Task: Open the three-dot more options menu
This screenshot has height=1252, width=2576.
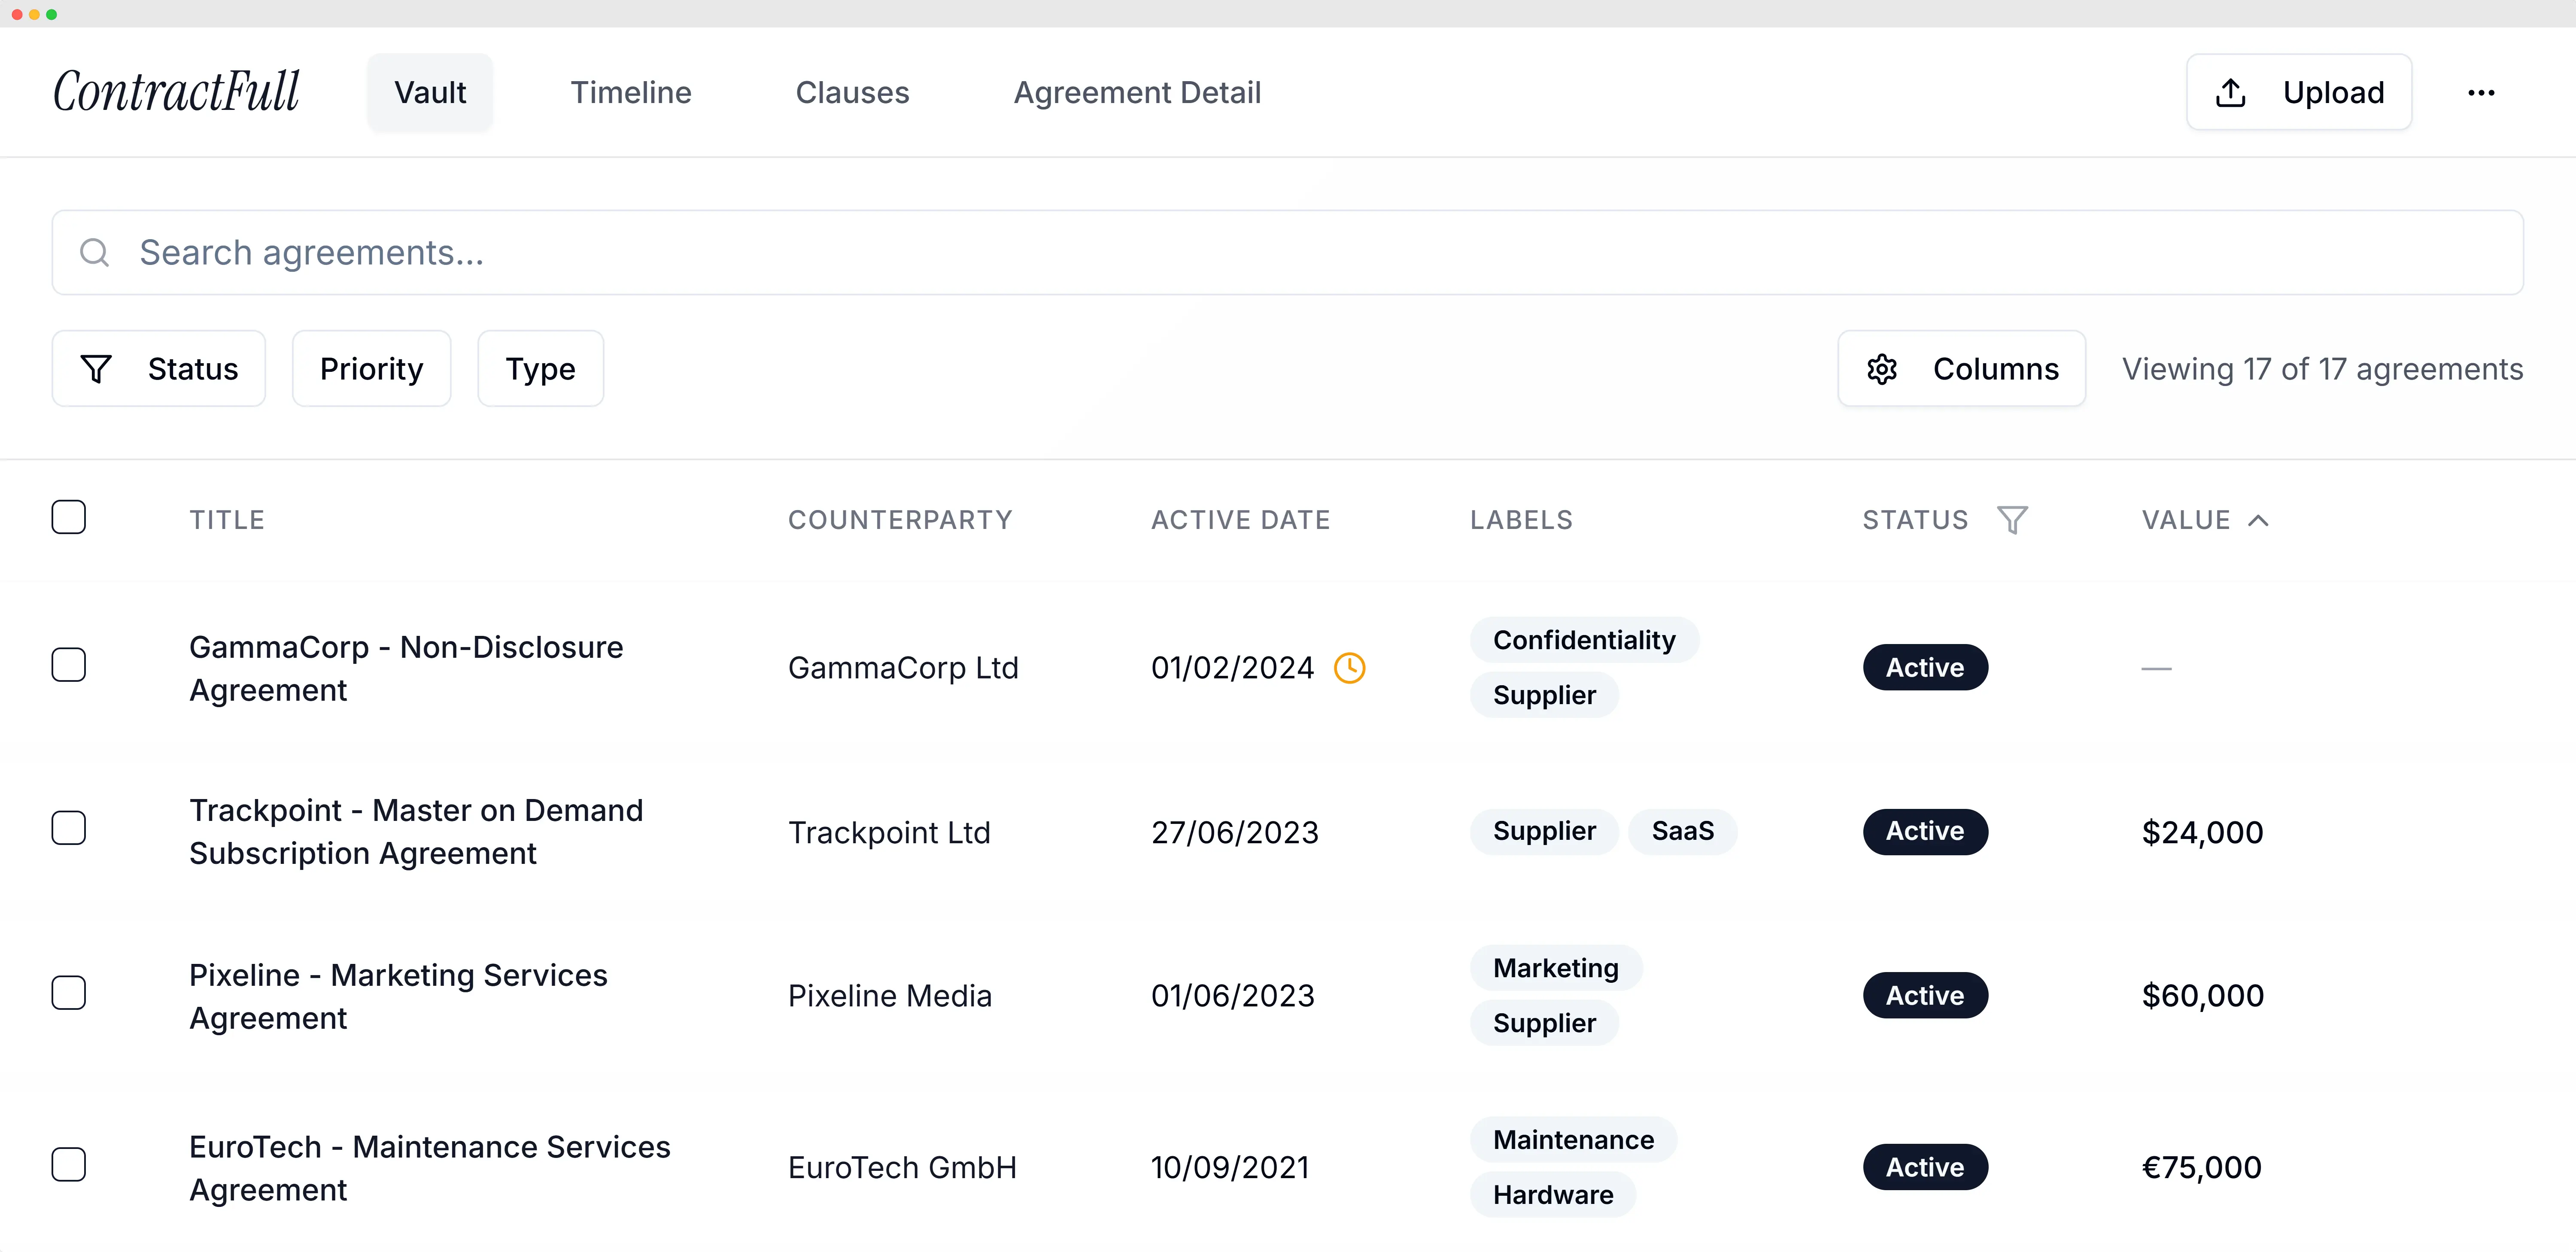Action: pos(2481,93)
